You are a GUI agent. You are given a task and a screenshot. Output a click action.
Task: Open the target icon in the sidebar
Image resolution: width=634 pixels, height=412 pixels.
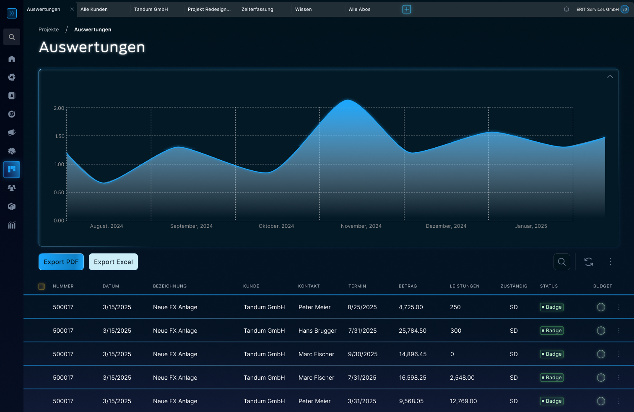click(x=12, y=114)
